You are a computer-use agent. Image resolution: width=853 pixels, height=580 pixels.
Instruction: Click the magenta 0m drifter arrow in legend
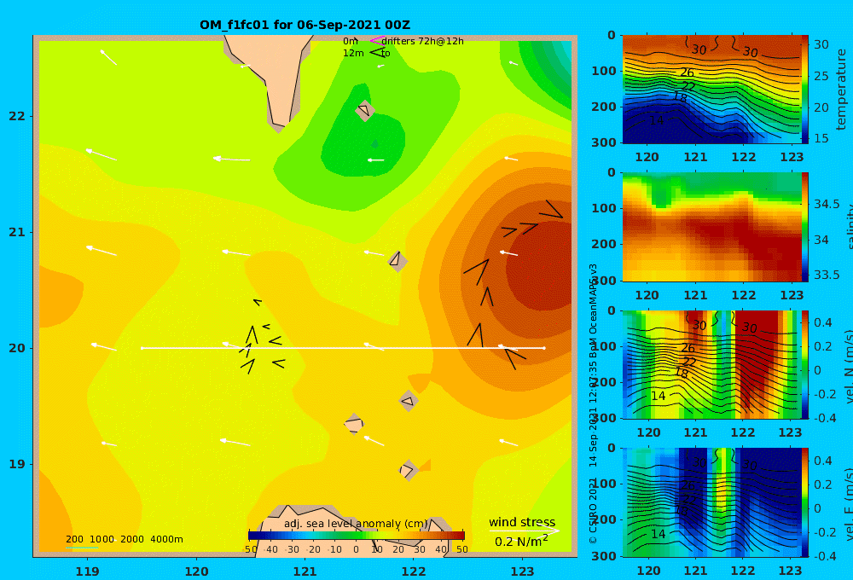pos(376,40)
